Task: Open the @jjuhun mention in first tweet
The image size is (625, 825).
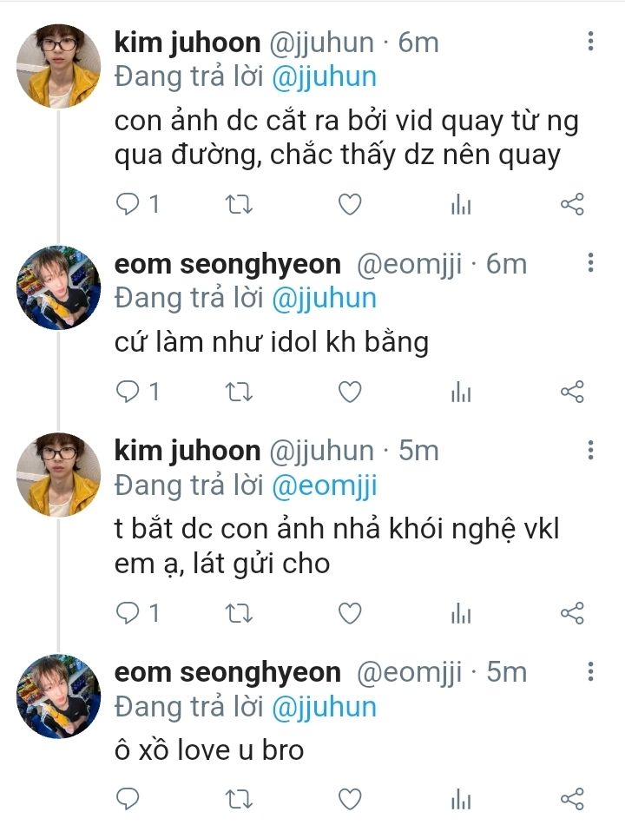Action: coord(324,76)
